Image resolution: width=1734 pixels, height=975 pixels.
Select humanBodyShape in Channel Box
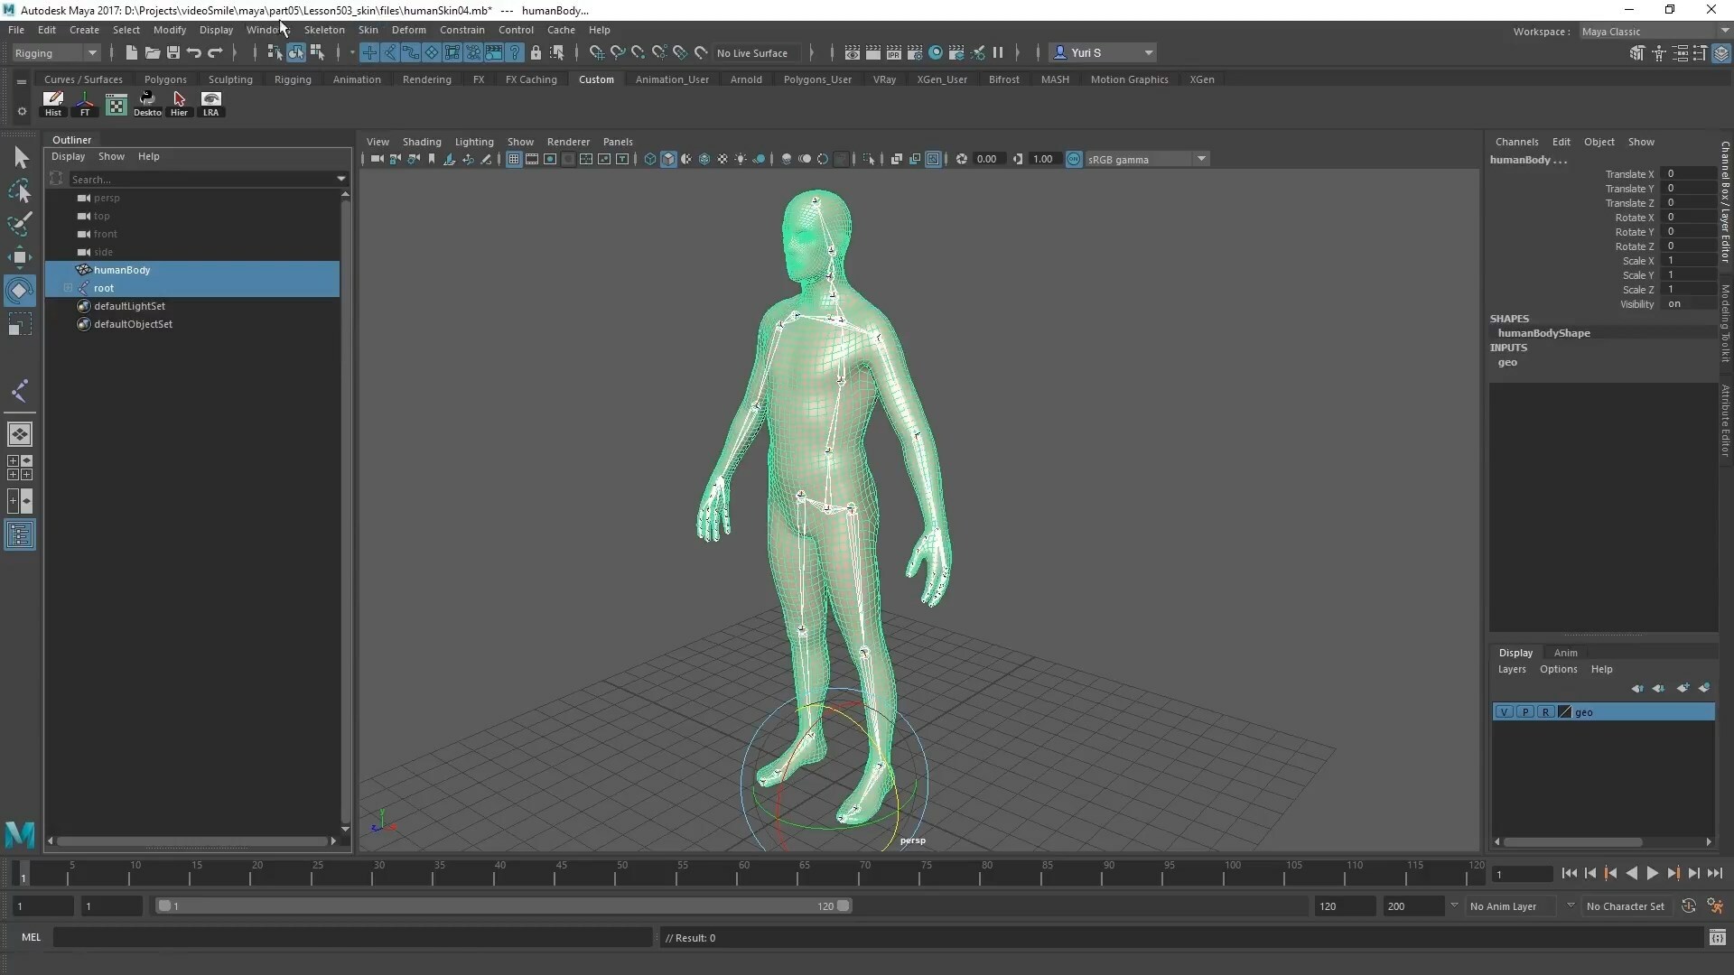point(1543,333)
